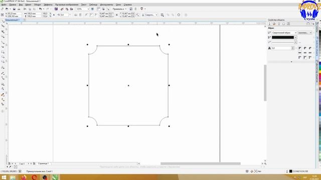Choose the Scalloped corner type
Screen dimensions: 321x180
91,14
